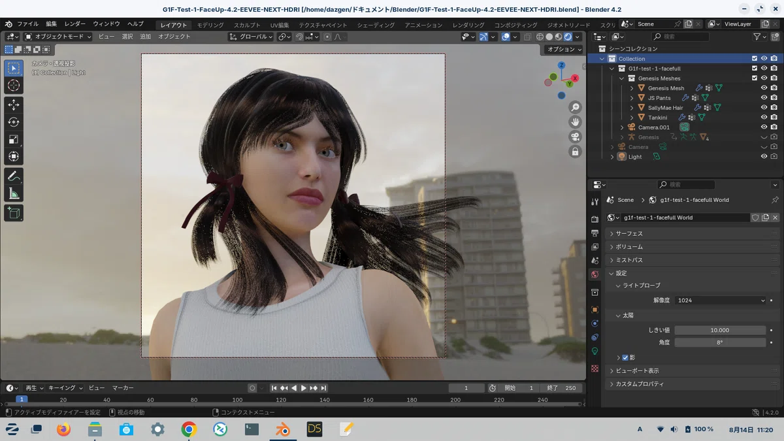This screenshot has width=784, height=441.
Task: Open the グローバル orientation dropdown
Action: [x=251, y=37]
